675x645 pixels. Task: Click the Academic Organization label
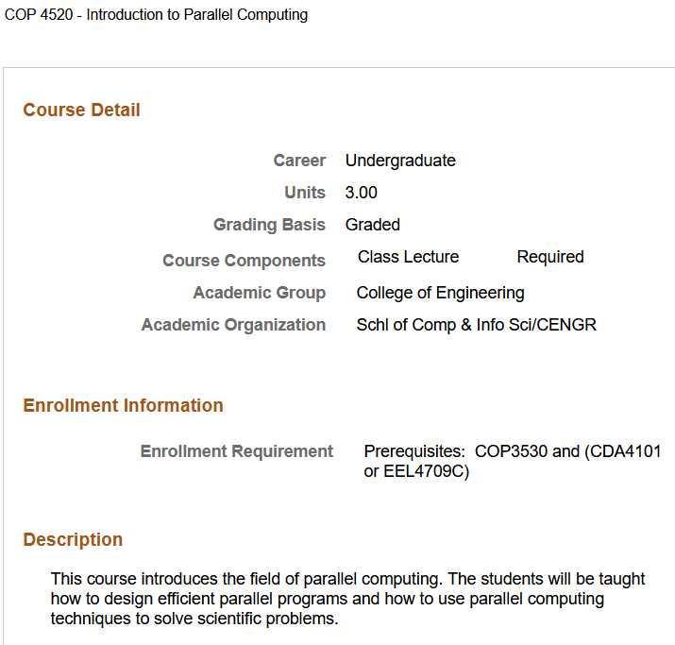pyautogui.click(x=233, y=325)
